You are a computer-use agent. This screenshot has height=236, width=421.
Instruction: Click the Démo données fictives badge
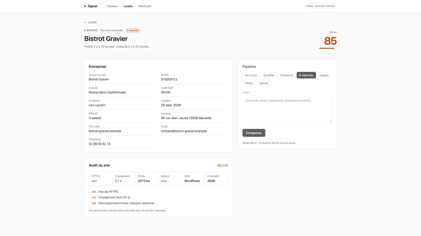click(320, 6)
